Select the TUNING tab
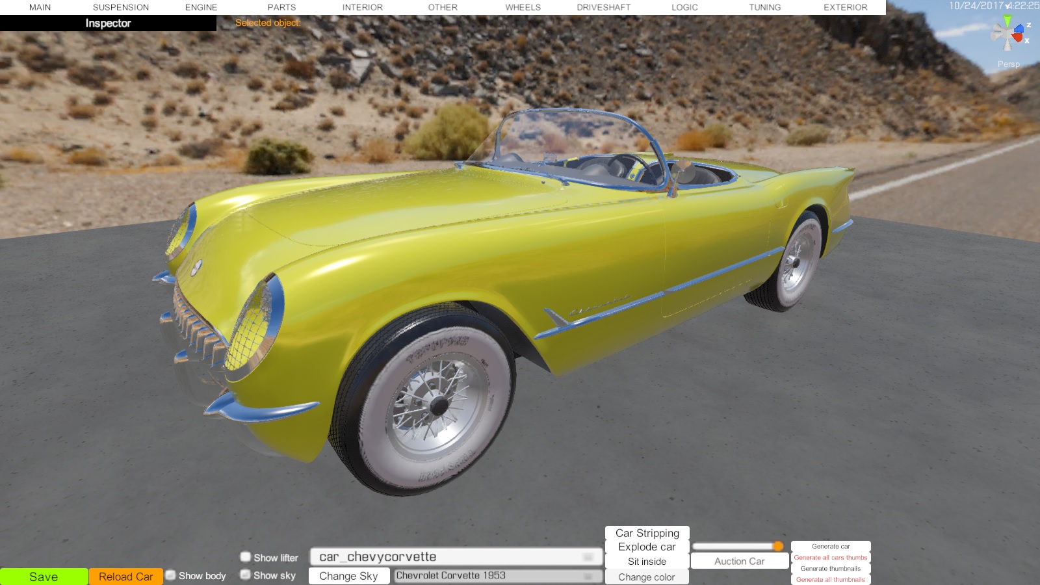This screenshot has height=585, width=1040. click(x=764, y=7)
